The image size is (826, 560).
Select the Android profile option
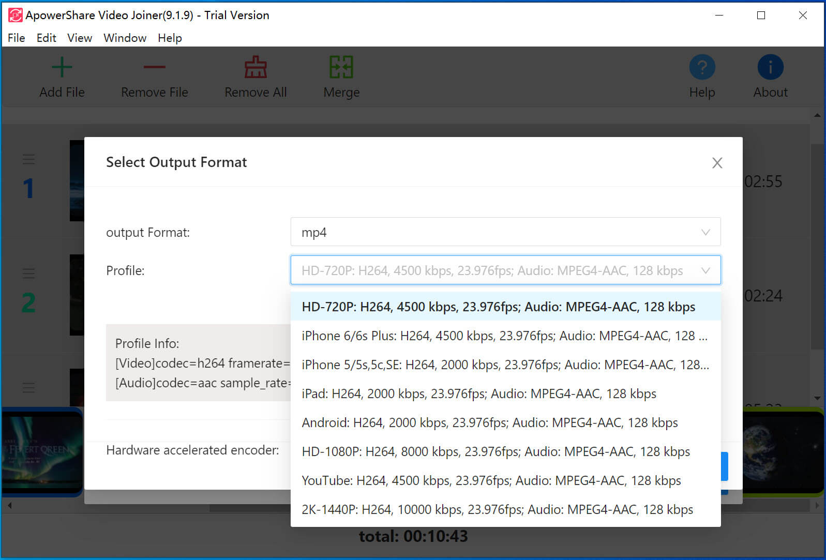[489, 422]
